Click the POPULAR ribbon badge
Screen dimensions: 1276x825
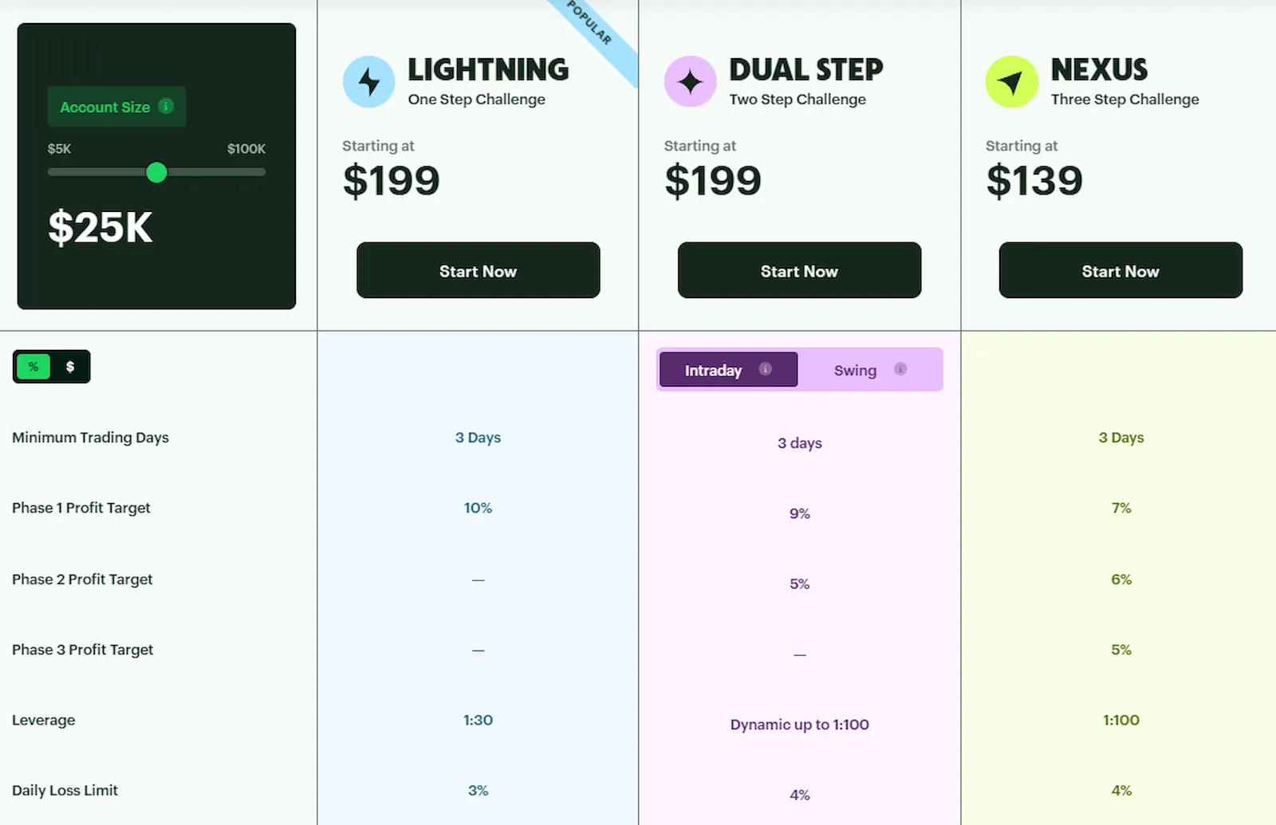click(592, 32)
